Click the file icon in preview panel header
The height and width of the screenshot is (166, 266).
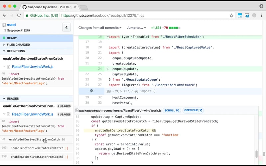[x=77, y=111]
